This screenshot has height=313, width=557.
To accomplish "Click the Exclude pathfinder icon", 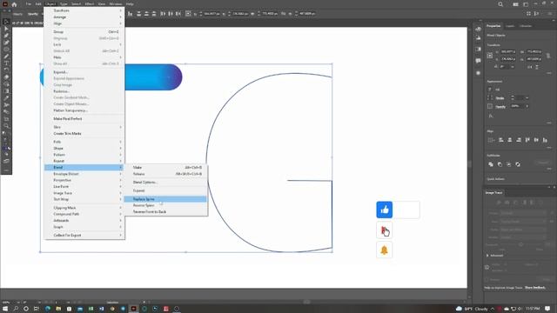I will point(518,164).
